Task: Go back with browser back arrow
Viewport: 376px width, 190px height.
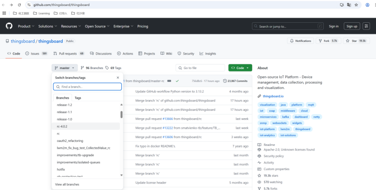Action: [x=3, y=5]
